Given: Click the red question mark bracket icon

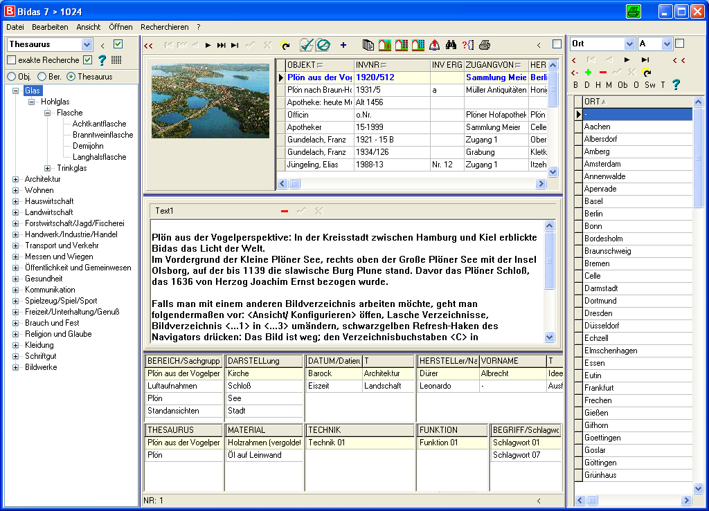Looking at the screenshot, I should point(468,45).
